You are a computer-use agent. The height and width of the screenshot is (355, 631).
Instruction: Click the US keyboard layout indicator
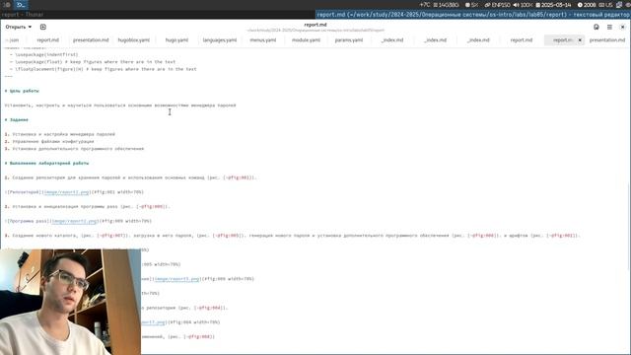[x=605, y=5]
